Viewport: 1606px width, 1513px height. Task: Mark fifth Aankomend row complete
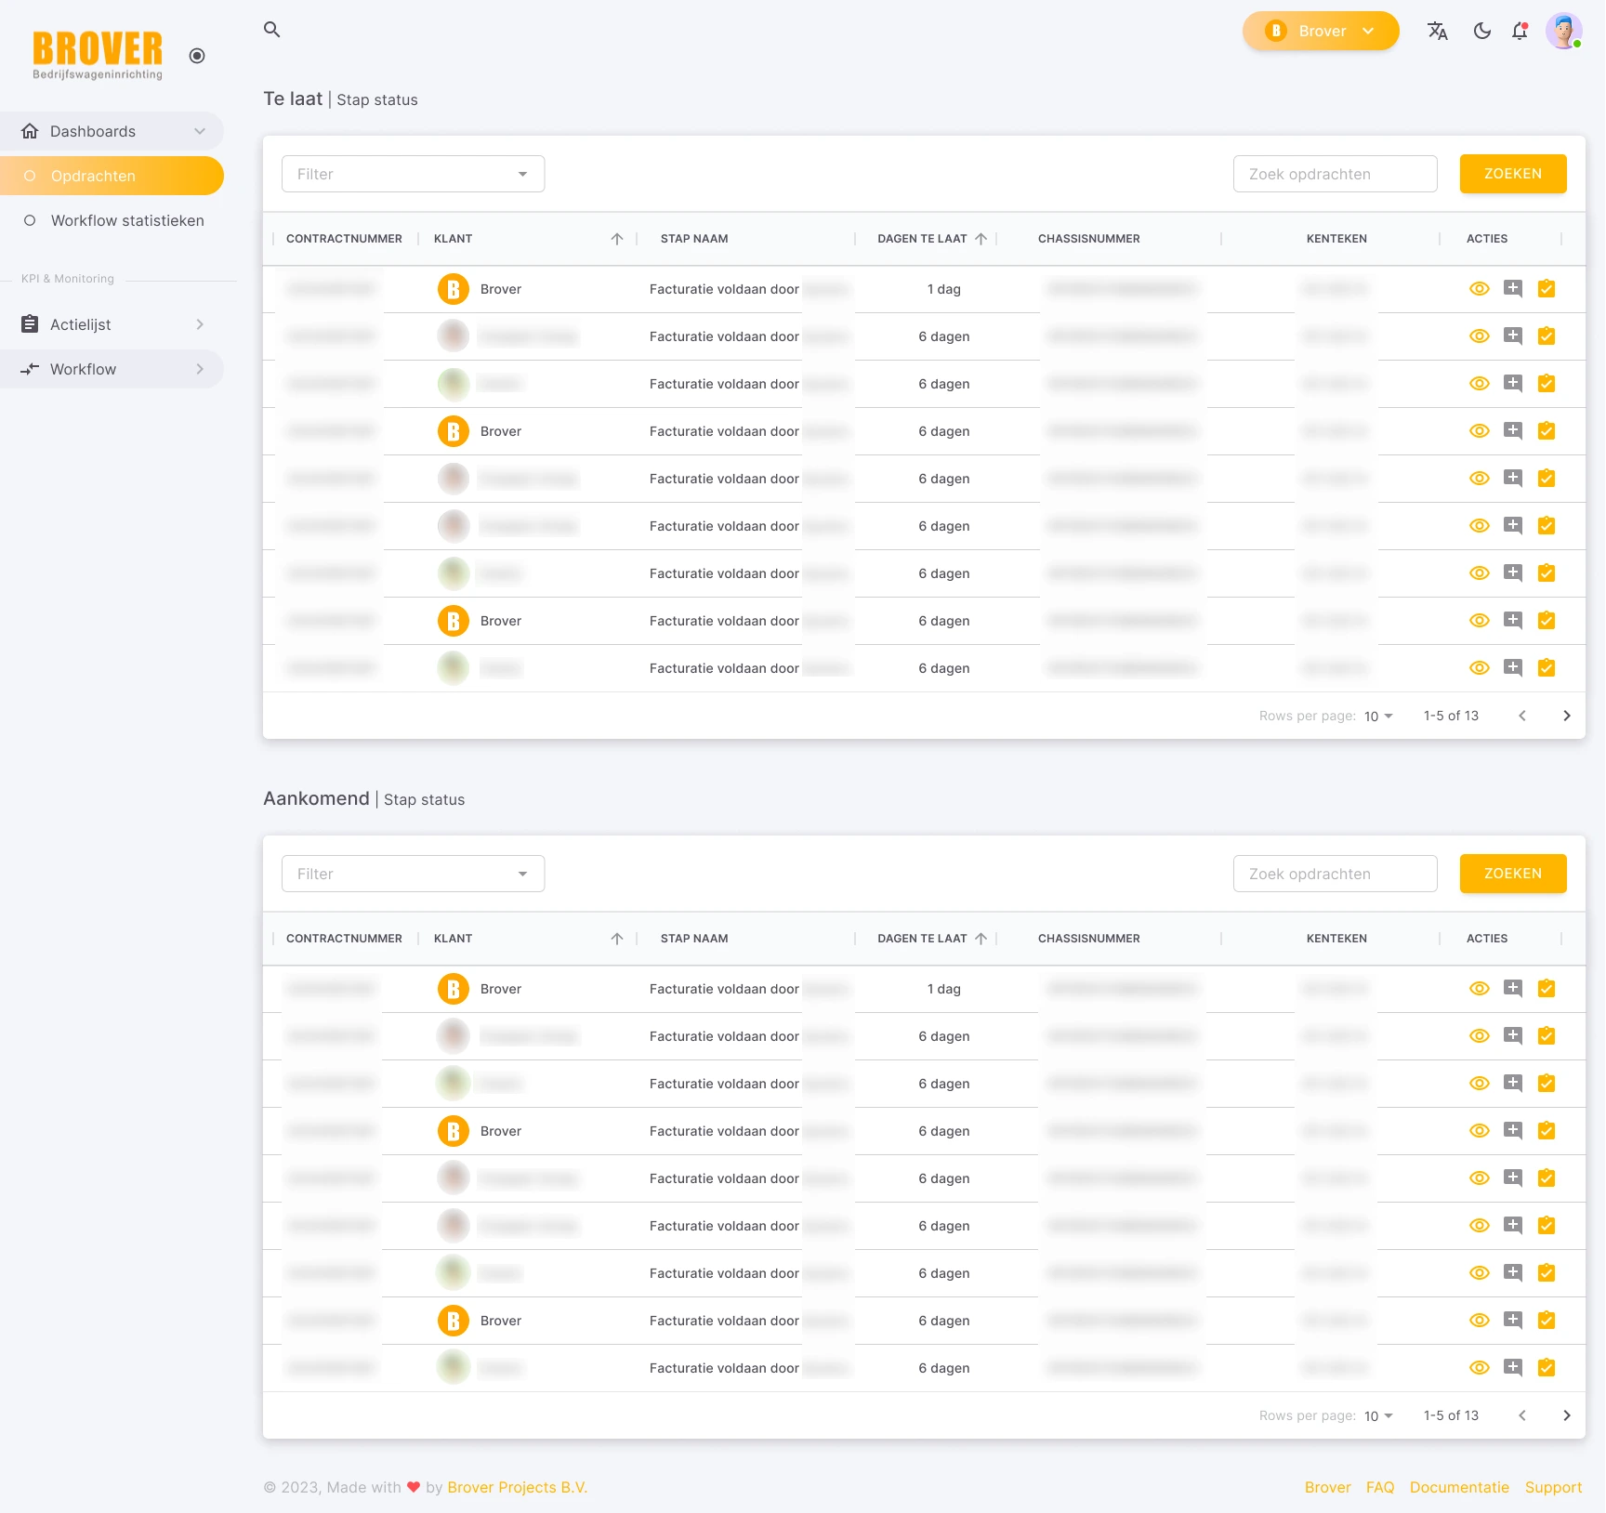point(1547,1178)
